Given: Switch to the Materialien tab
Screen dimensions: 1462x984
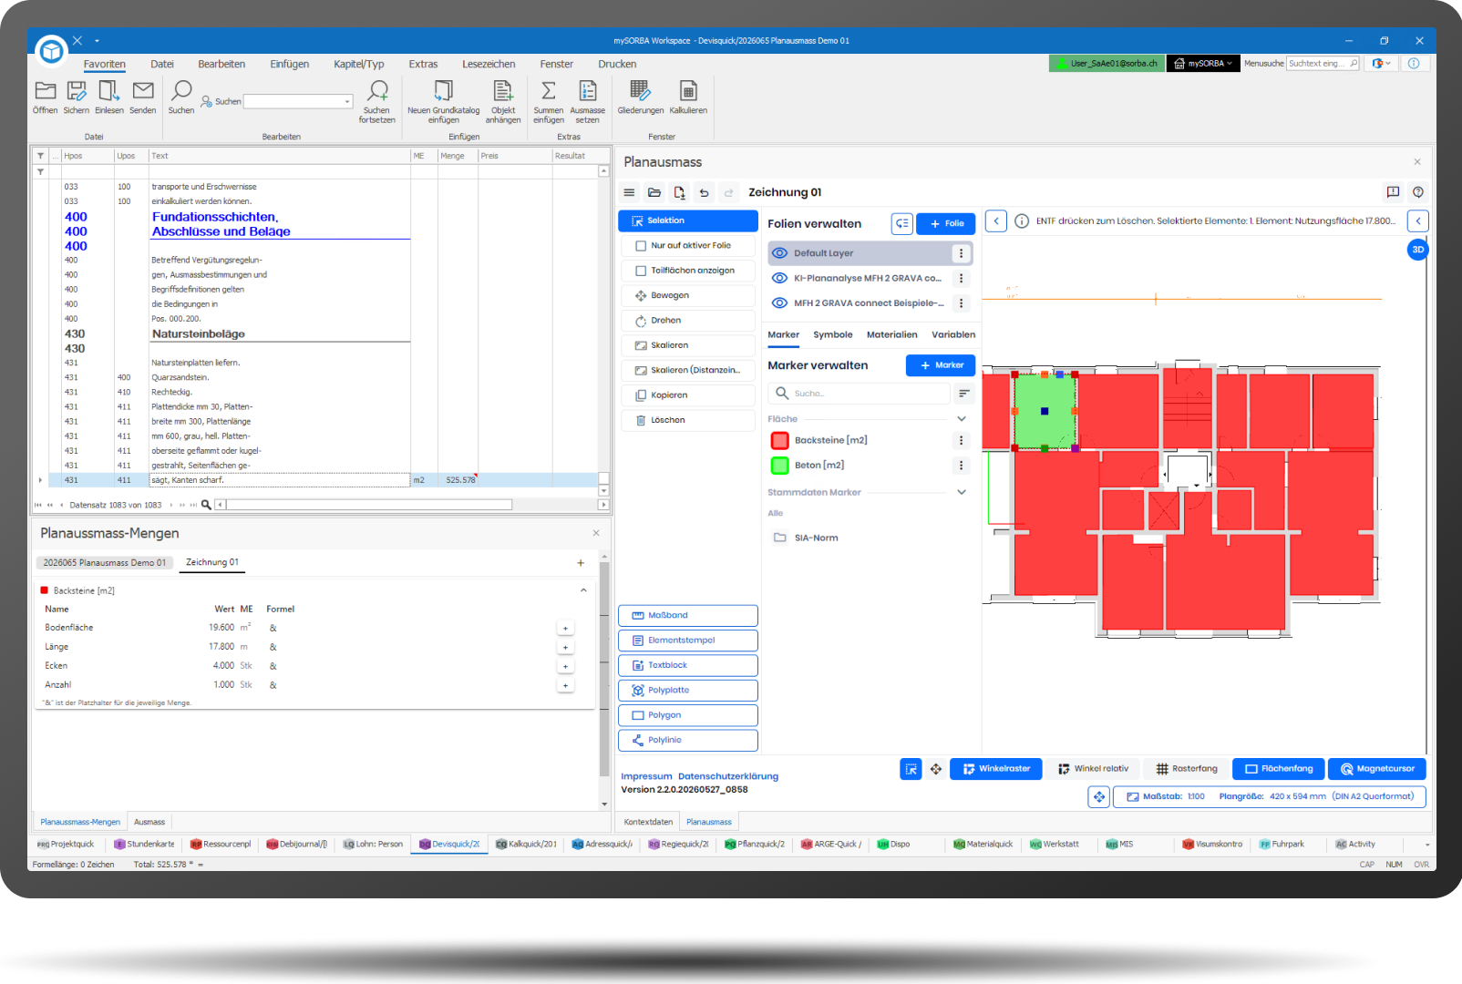Looking at the screenshot, I should [x=892, y=335].
